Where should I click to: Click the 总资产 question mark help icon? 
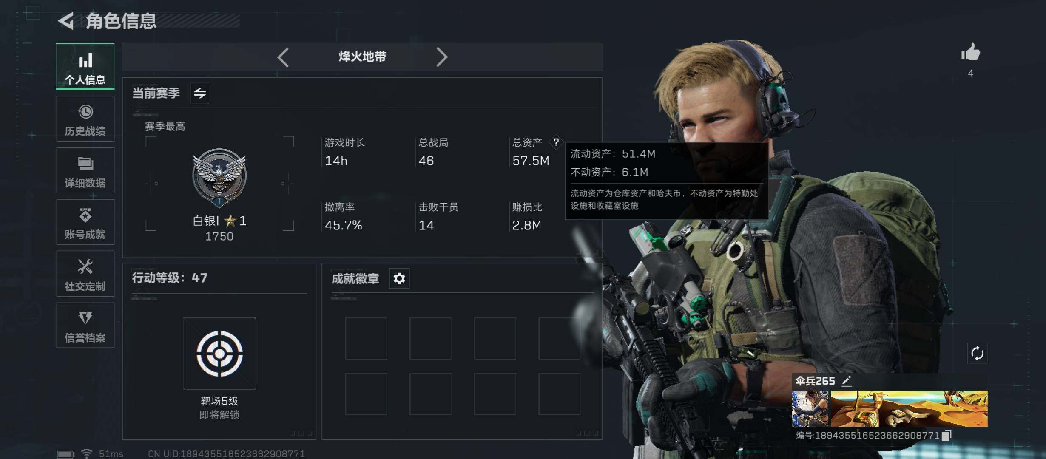pyautogui.click(x=556, y=142)
